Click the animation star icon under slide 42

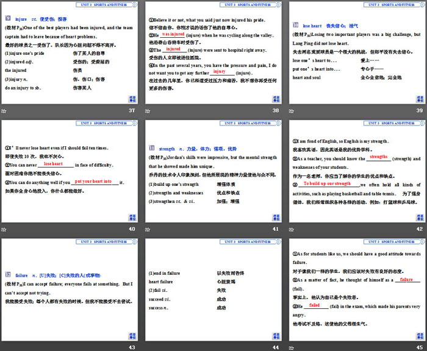coord(292,230)
